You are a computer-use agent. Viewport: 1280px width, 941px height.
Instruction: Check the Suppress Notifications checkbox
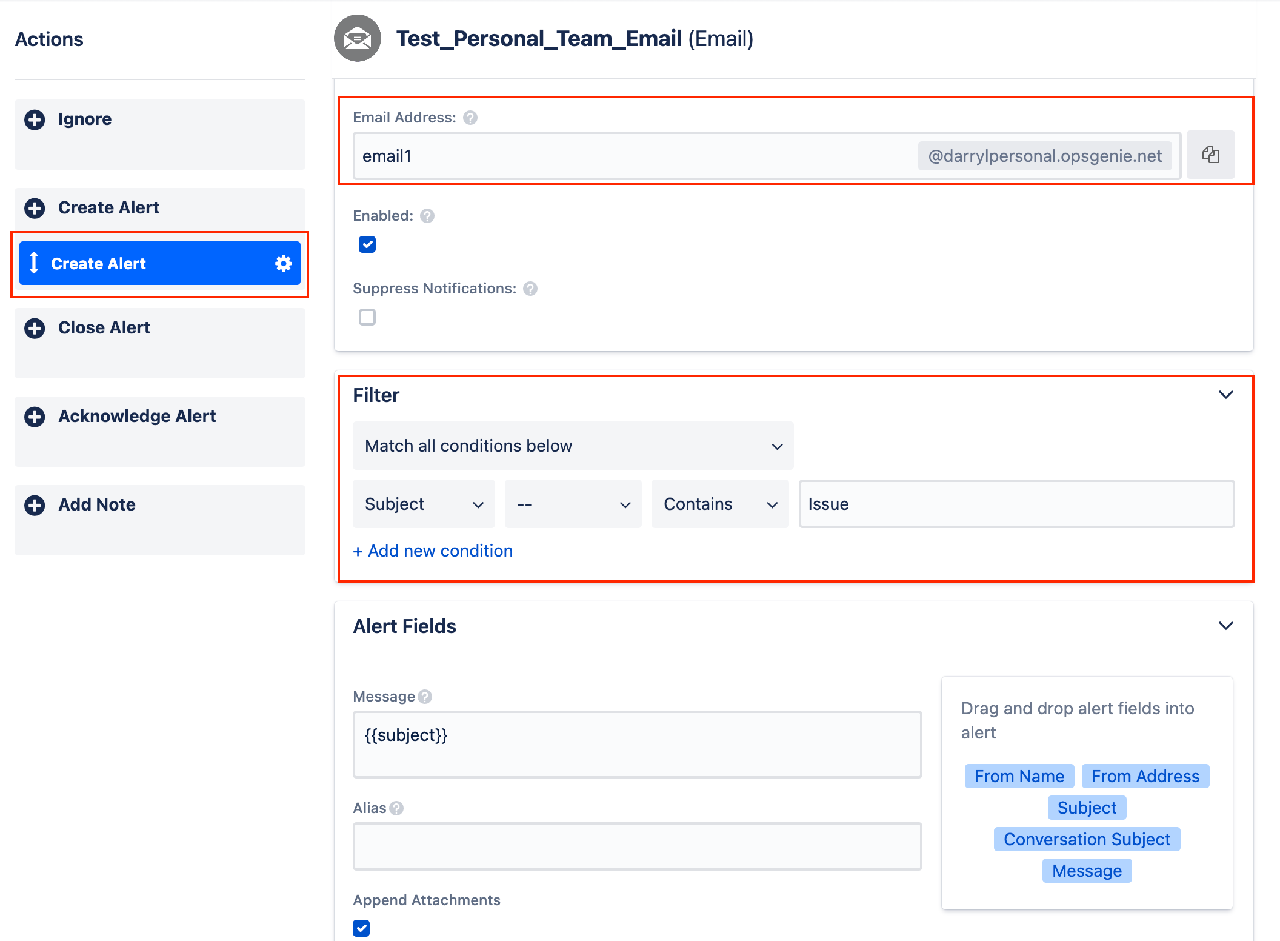367,317
